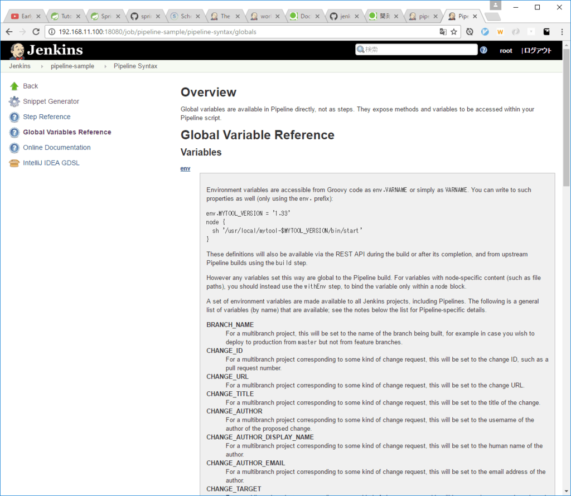Click the 'env' variable link
Viewport: 571px width, 496px height.
click(x=185, y=168)
